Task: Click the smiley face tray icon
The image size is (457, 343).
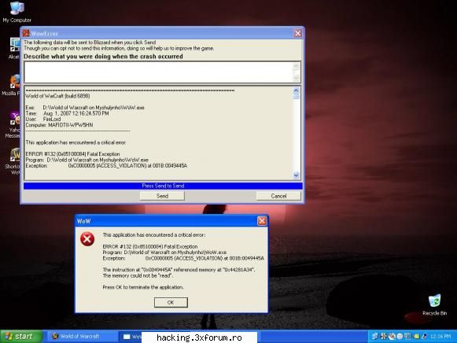Action: point(400,336)
